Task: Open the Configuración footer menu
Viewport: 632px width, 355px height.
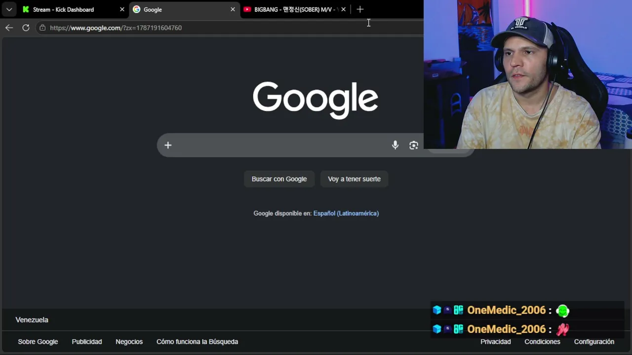Action: tap(594, 342)
